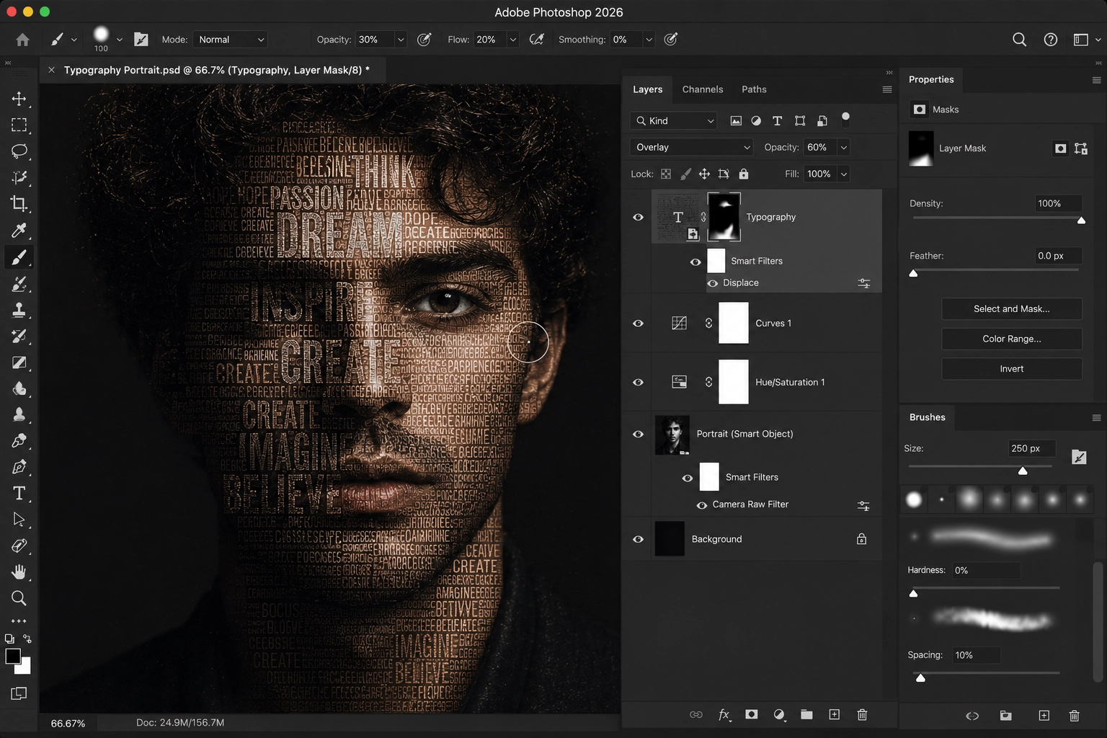1107x738 pixels.
Task: Open the layer Opacity 60% dropdown arrow
Action: (x=844, y=147)
